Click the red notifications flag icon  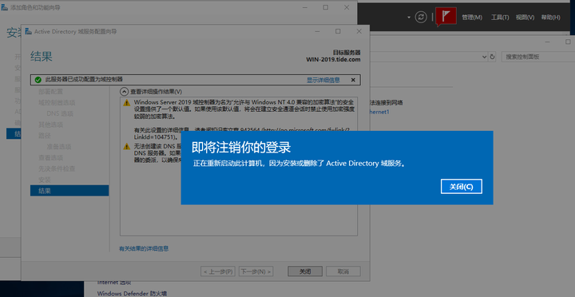pos(446,17)
